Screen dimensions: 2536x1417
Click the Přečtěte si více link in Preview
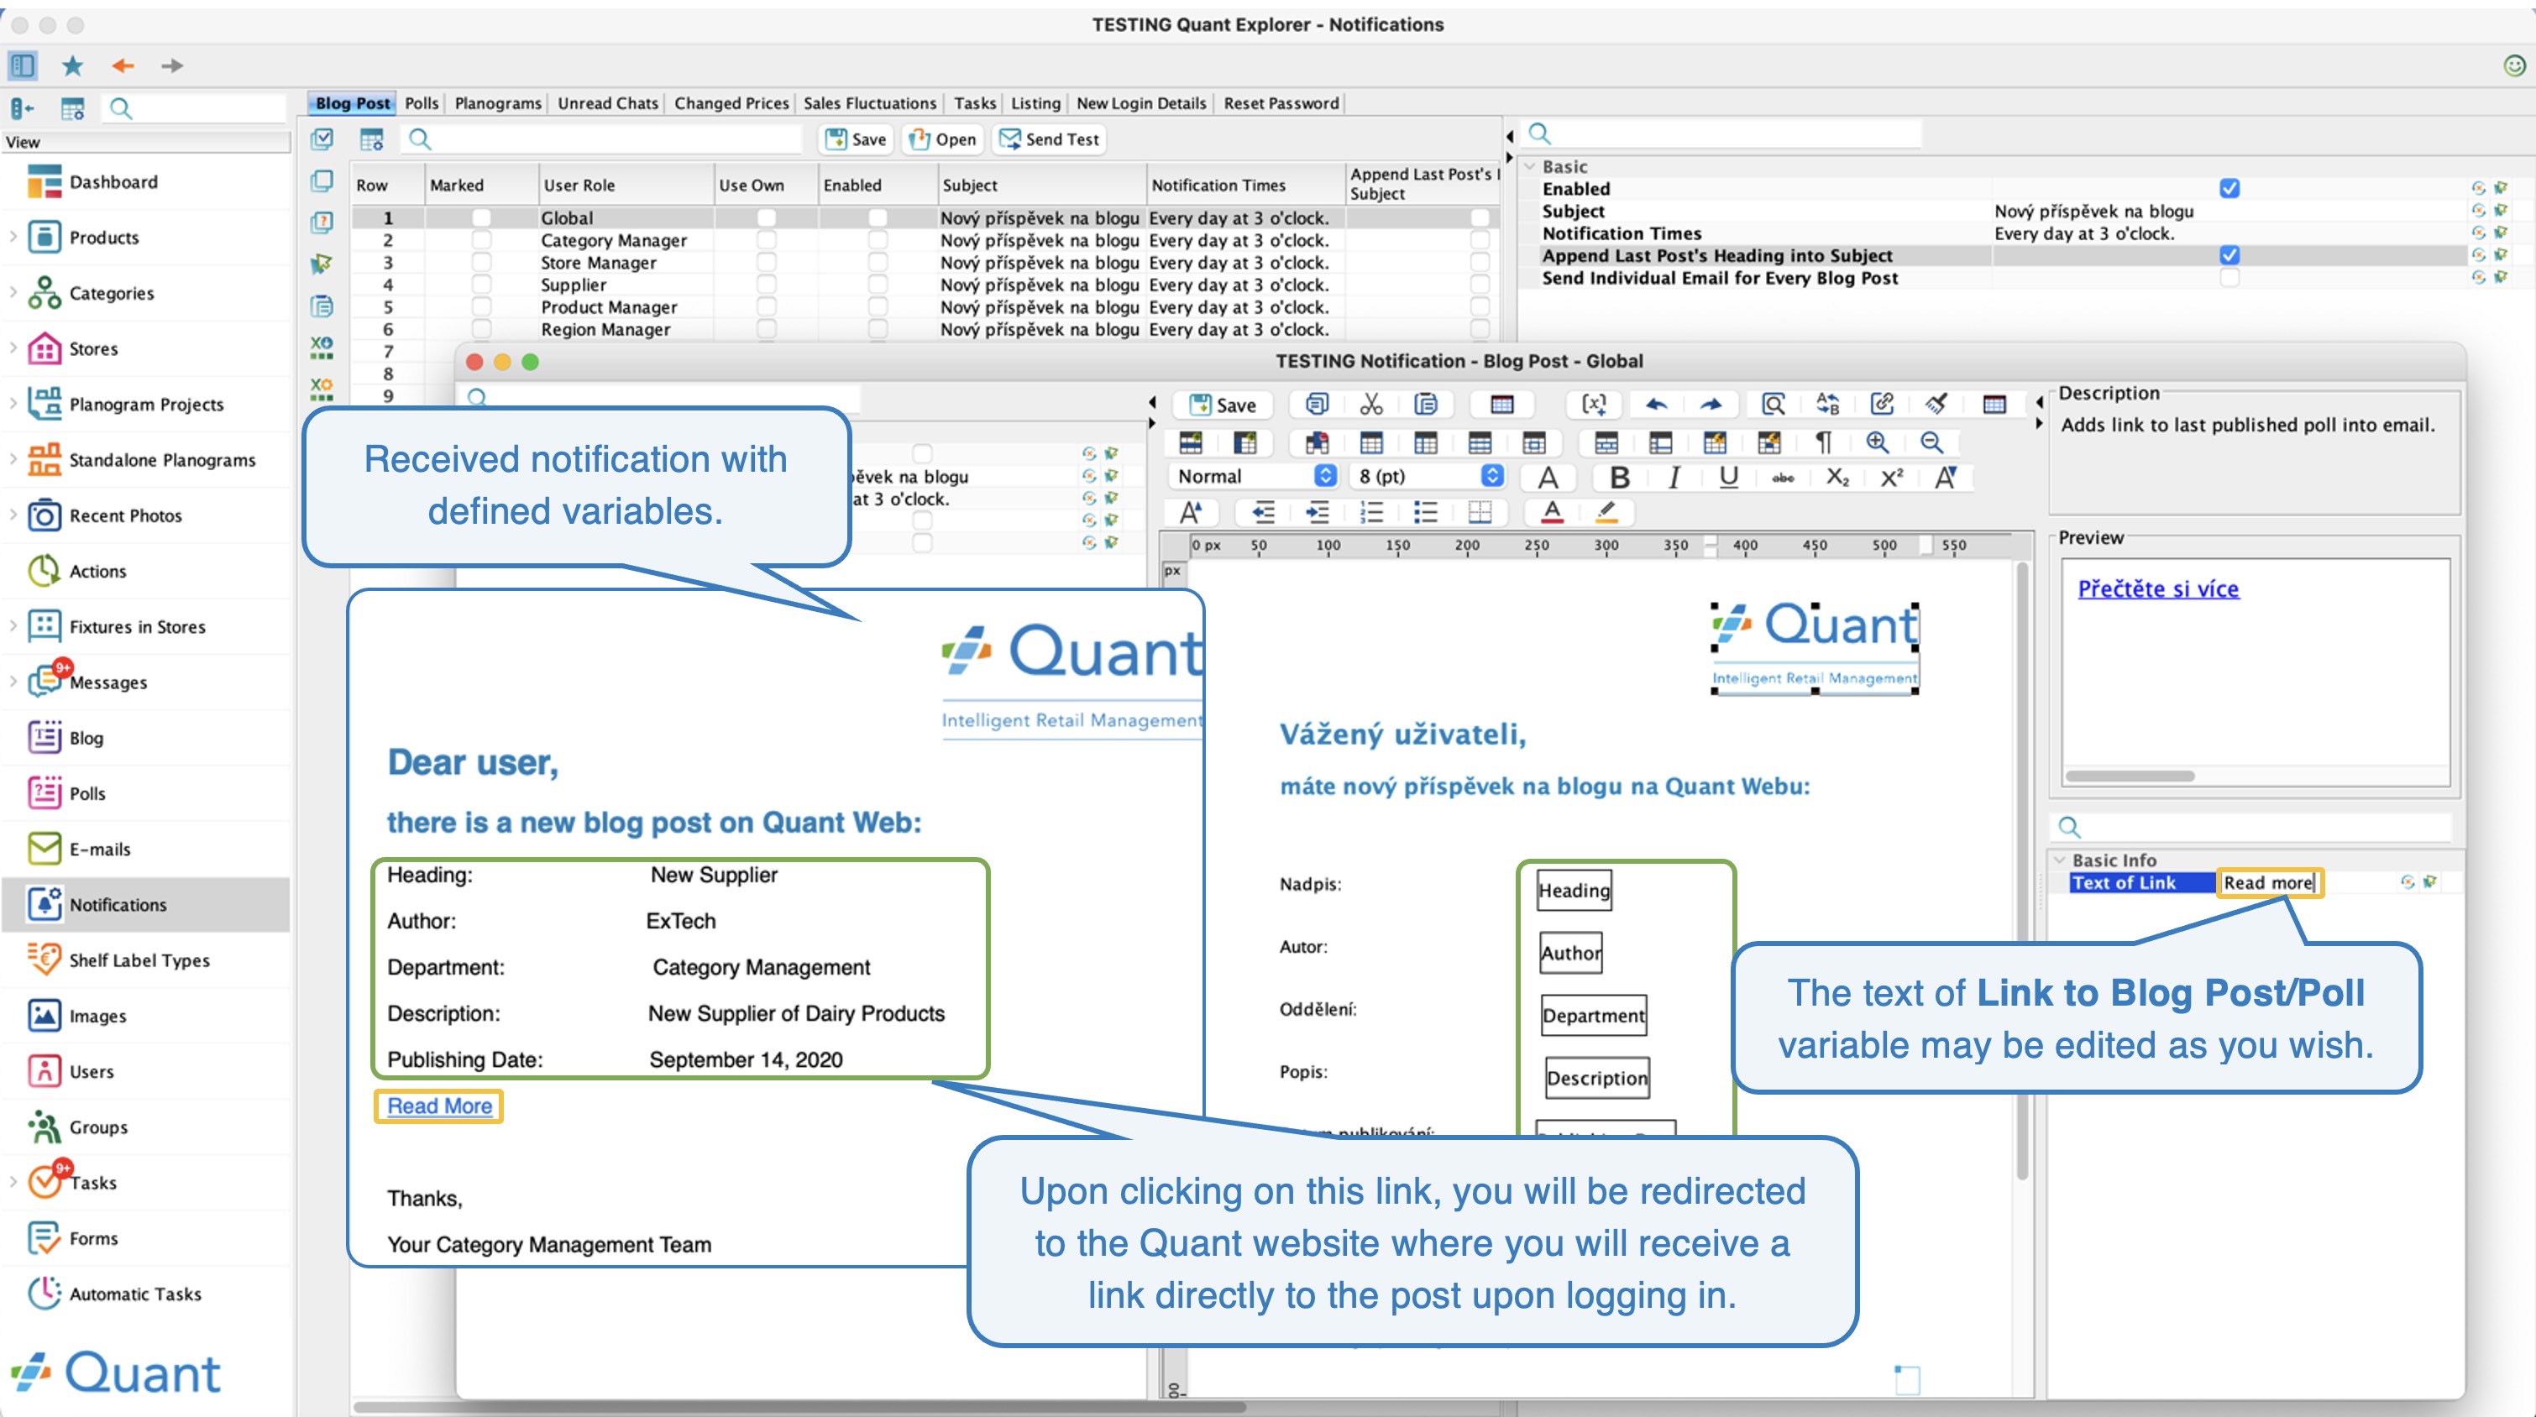coord(2158,588)
